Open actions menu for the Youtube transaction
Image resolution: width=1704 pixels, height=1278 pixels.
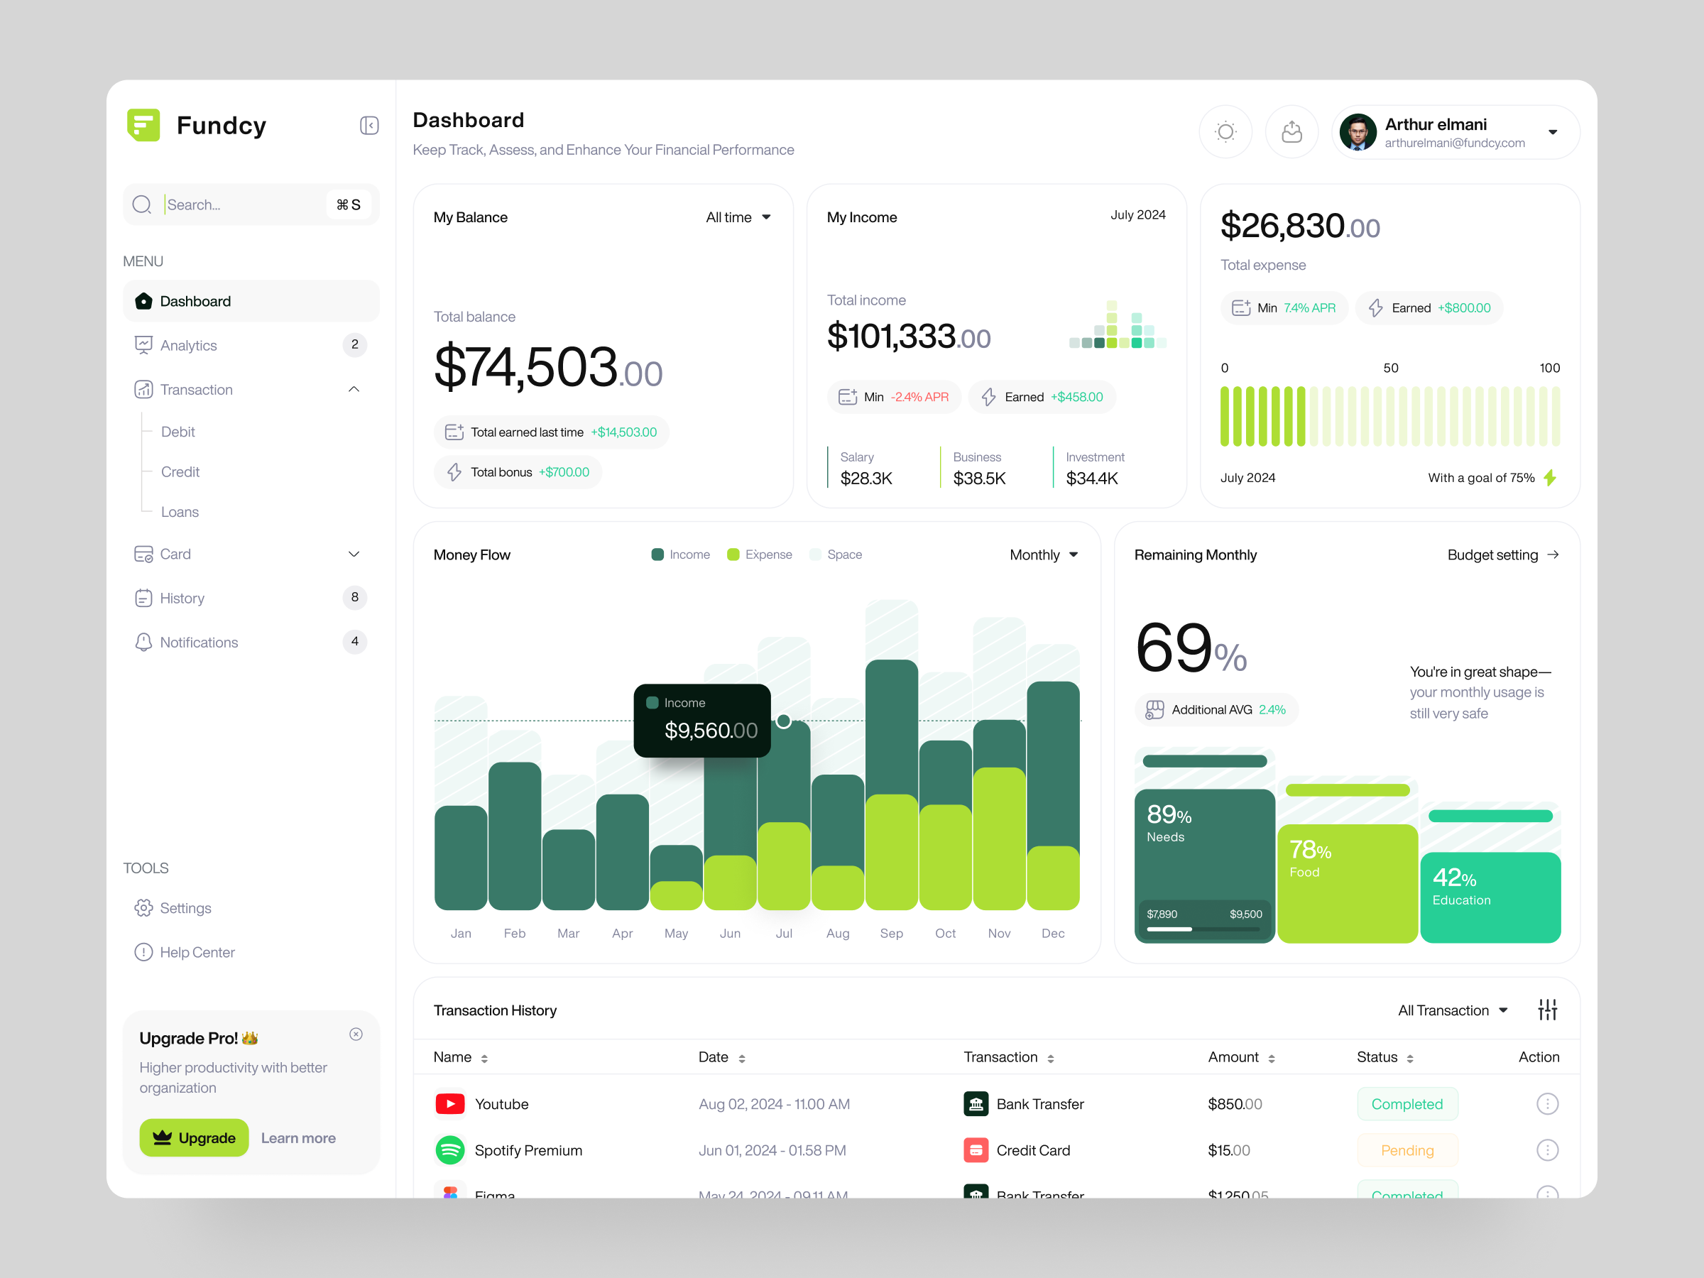point(1548,1103)
